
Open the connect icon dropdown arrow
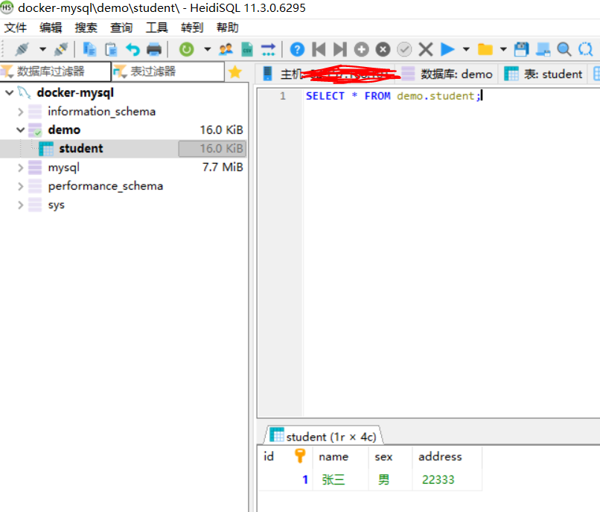coord(43,49)
